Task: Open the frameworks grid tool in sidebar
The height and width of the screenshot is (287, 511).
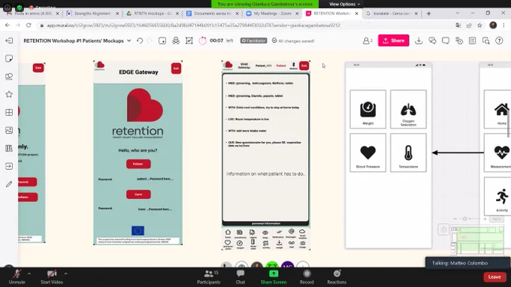Action: [x=9, y=113]
